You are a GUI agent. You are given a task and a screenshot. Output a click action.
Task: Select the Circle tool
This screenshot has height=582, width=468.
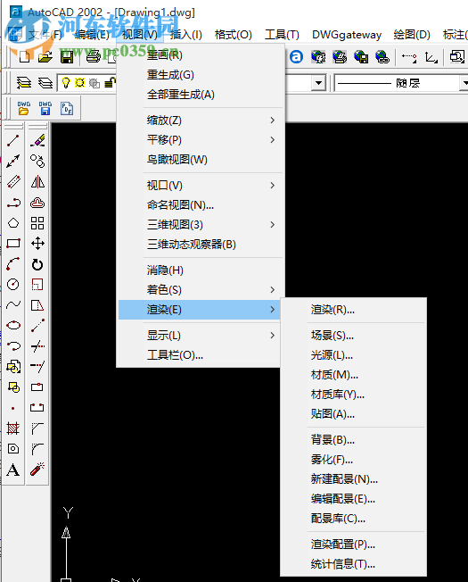click(x=13, y=285)
